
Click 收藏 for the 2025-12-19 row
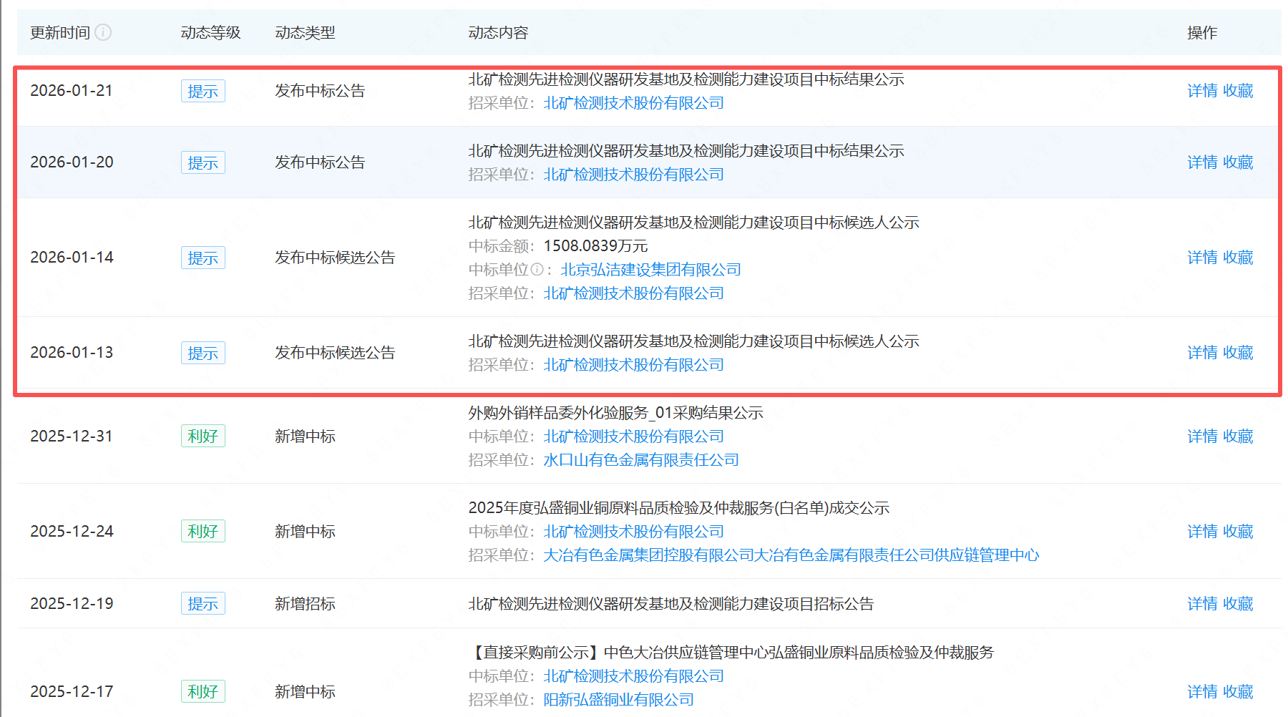point(1238,604)
